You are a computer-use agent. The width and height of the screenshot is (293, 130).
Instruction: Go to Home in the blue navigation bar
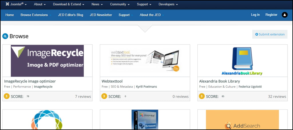[9, 15]
